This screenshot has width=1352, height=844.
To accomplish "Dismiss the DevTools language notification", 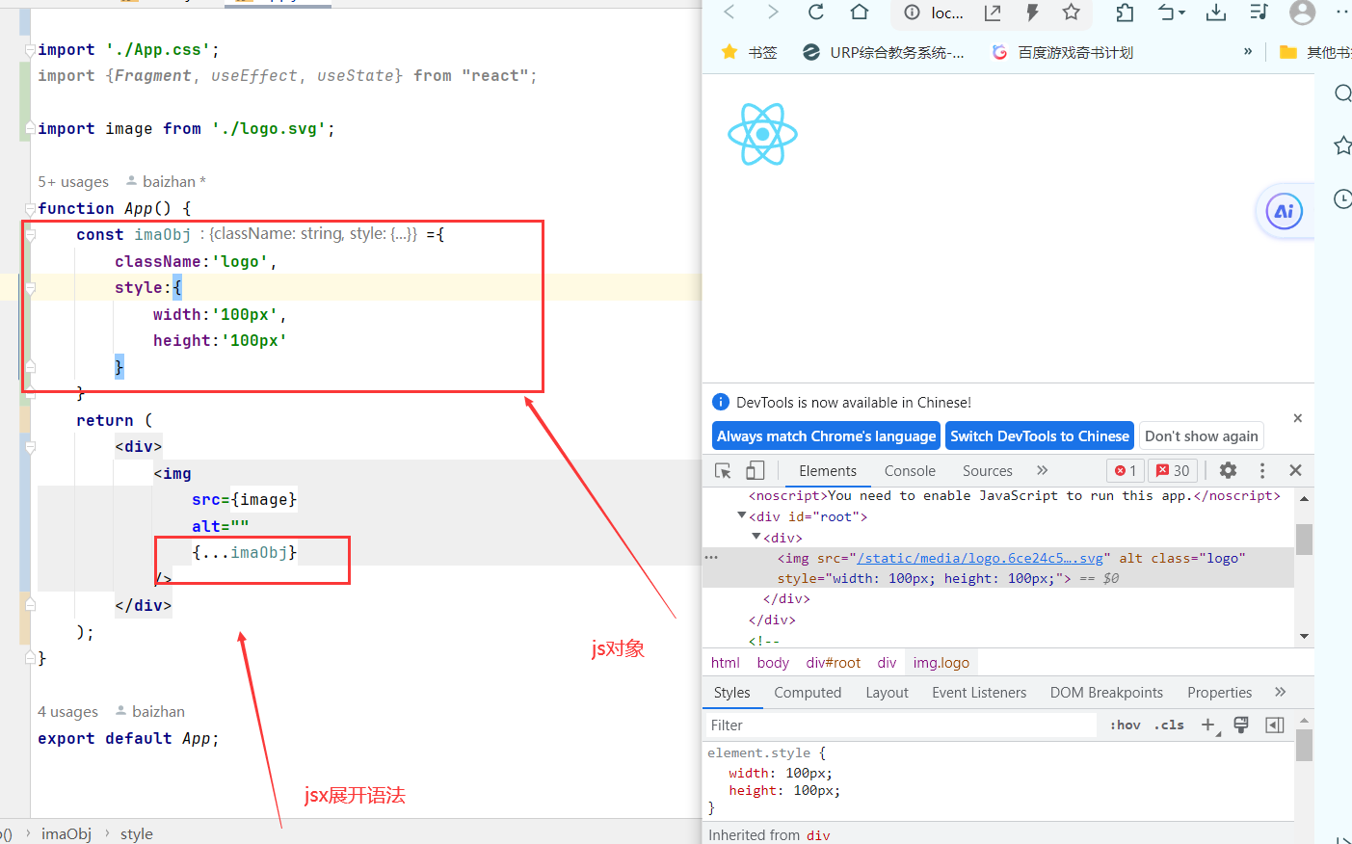I will (x=1297, y=418).
